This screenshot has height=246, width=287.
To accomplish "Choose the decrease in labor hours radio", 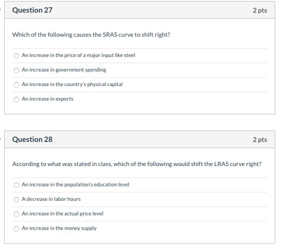I will click(x=16, y=199).
